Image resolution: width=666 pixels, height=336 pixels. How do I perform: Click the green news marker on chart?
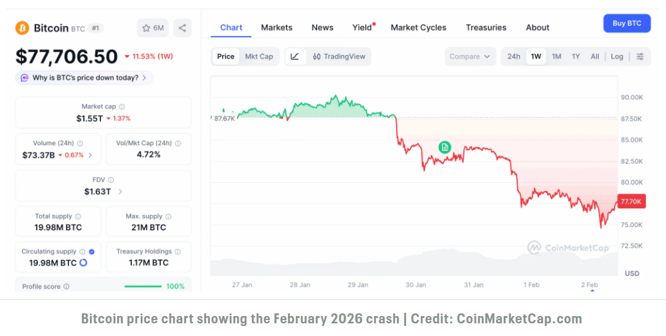point(445,147)
